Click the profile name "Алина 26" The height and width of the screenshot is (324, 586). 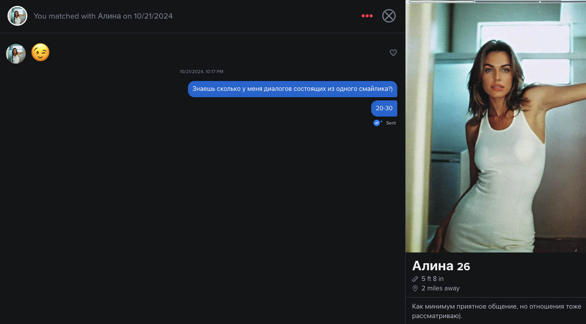(x=441, y=266)
